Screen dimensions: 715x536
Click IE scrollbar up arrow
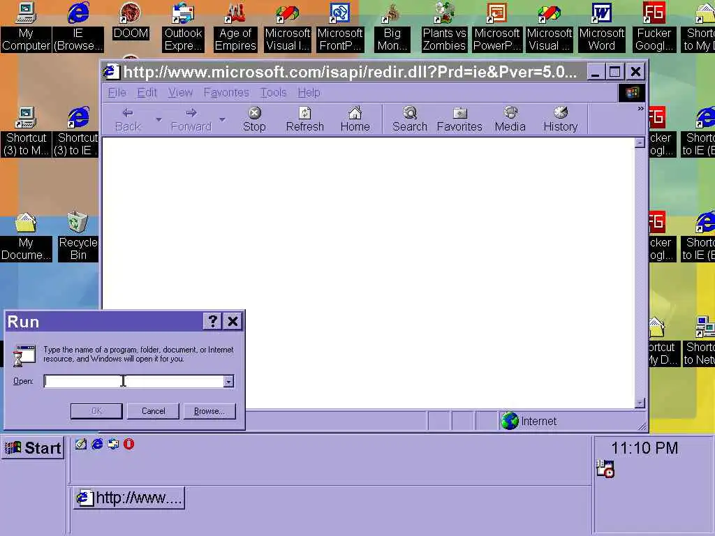coord(640,142)
